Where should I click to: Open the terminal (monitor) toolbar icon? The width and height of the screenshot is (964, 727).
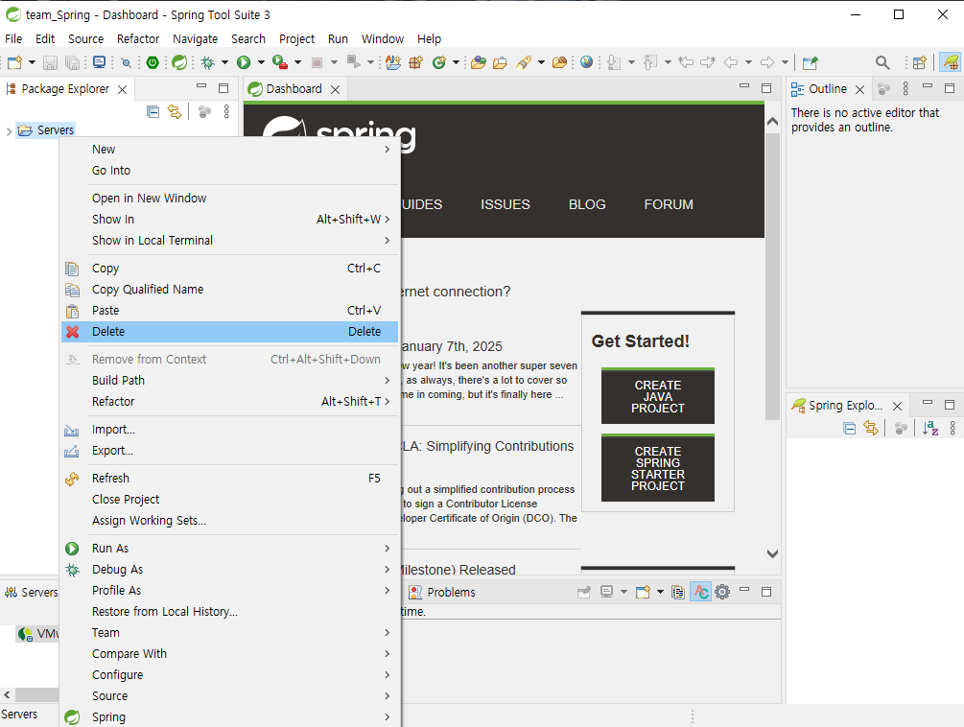tap(99, 62)
